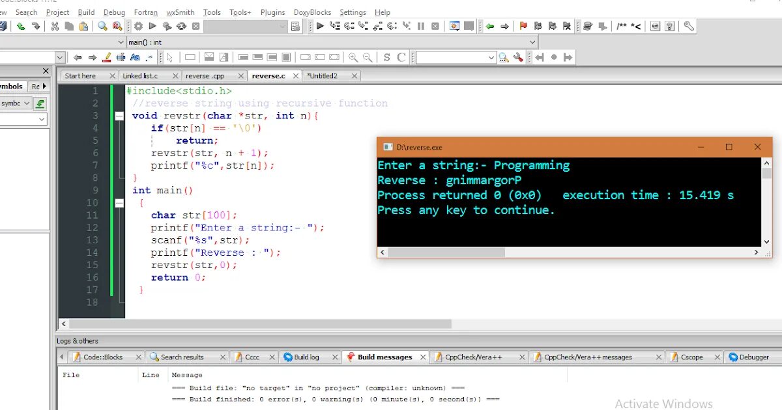This screenshot has height=410, width=782.
Task: Click the Clear bookmarks flag icon
Action: click(x=566, y=26)
